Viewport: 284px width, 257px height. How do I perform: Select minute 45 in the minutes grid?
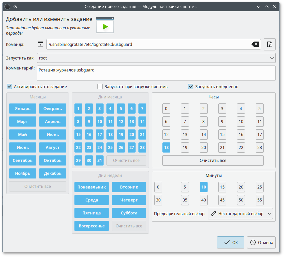[x=222, y=200]
